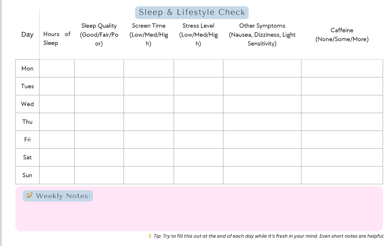Screen dimensions: 392x246
Task: Click the Sun Hours of Sleep cell
Action: pyautogui.click(x=57, y=175)
